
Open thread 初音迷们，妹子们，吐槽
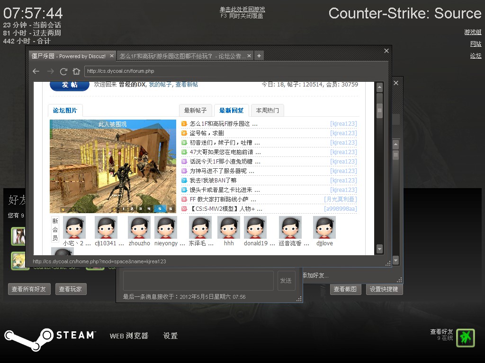tap(225, 143)
